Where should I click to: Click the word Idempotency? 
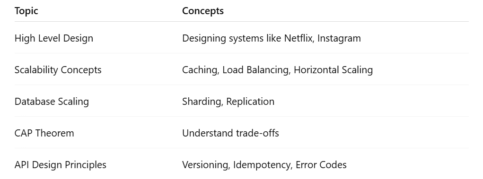point(262,165)
